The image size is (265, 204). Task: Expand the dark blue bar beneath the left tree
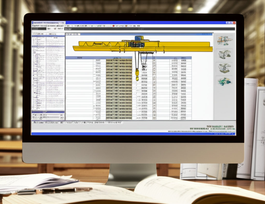48,112
